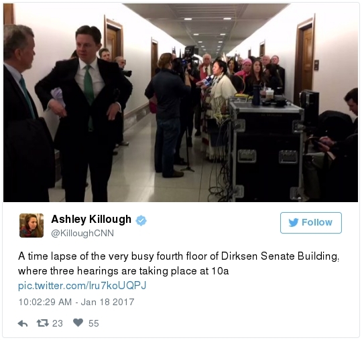Play the hallway time lapse video

click(180, 102)
